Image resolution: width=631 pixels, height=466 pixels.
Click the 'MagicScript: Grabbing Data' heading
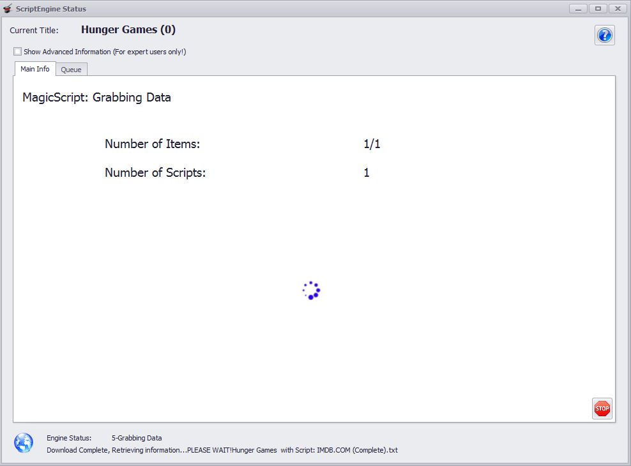tap(96, 98)
